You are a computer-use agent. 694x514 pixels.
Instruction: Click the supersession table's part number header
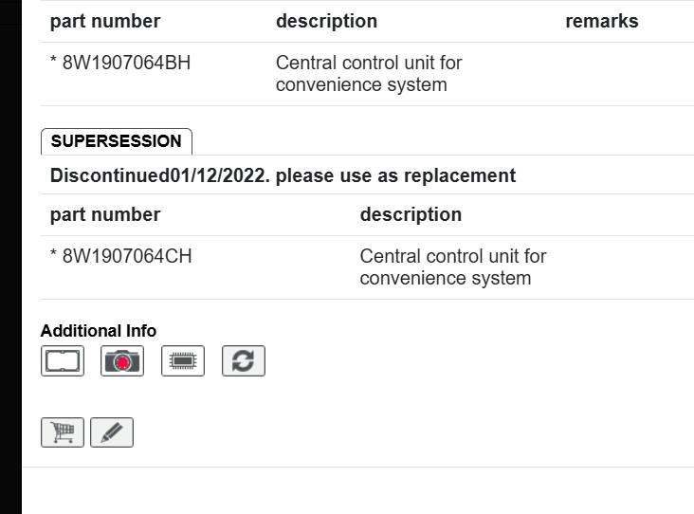(x=105, y=214)
